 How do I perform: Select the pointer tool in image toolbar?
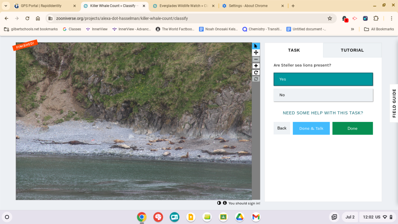(256, 46)
